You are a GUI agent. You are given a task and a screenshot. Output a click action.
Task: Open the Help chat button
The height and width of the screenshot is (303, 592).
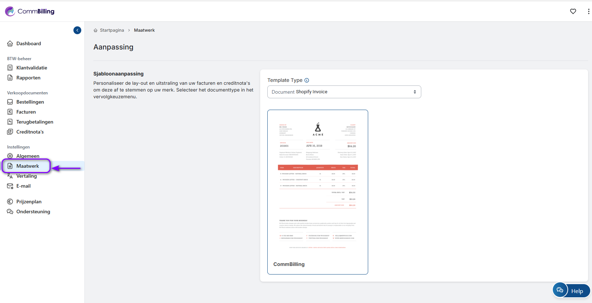pos(571,291)
